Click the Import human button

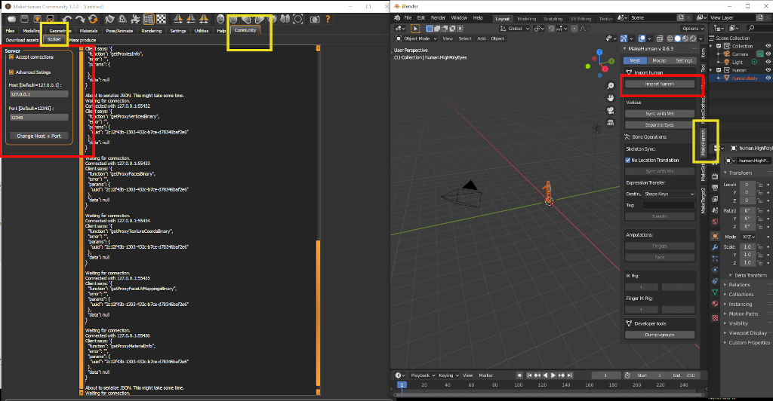(x=660, y=84)
